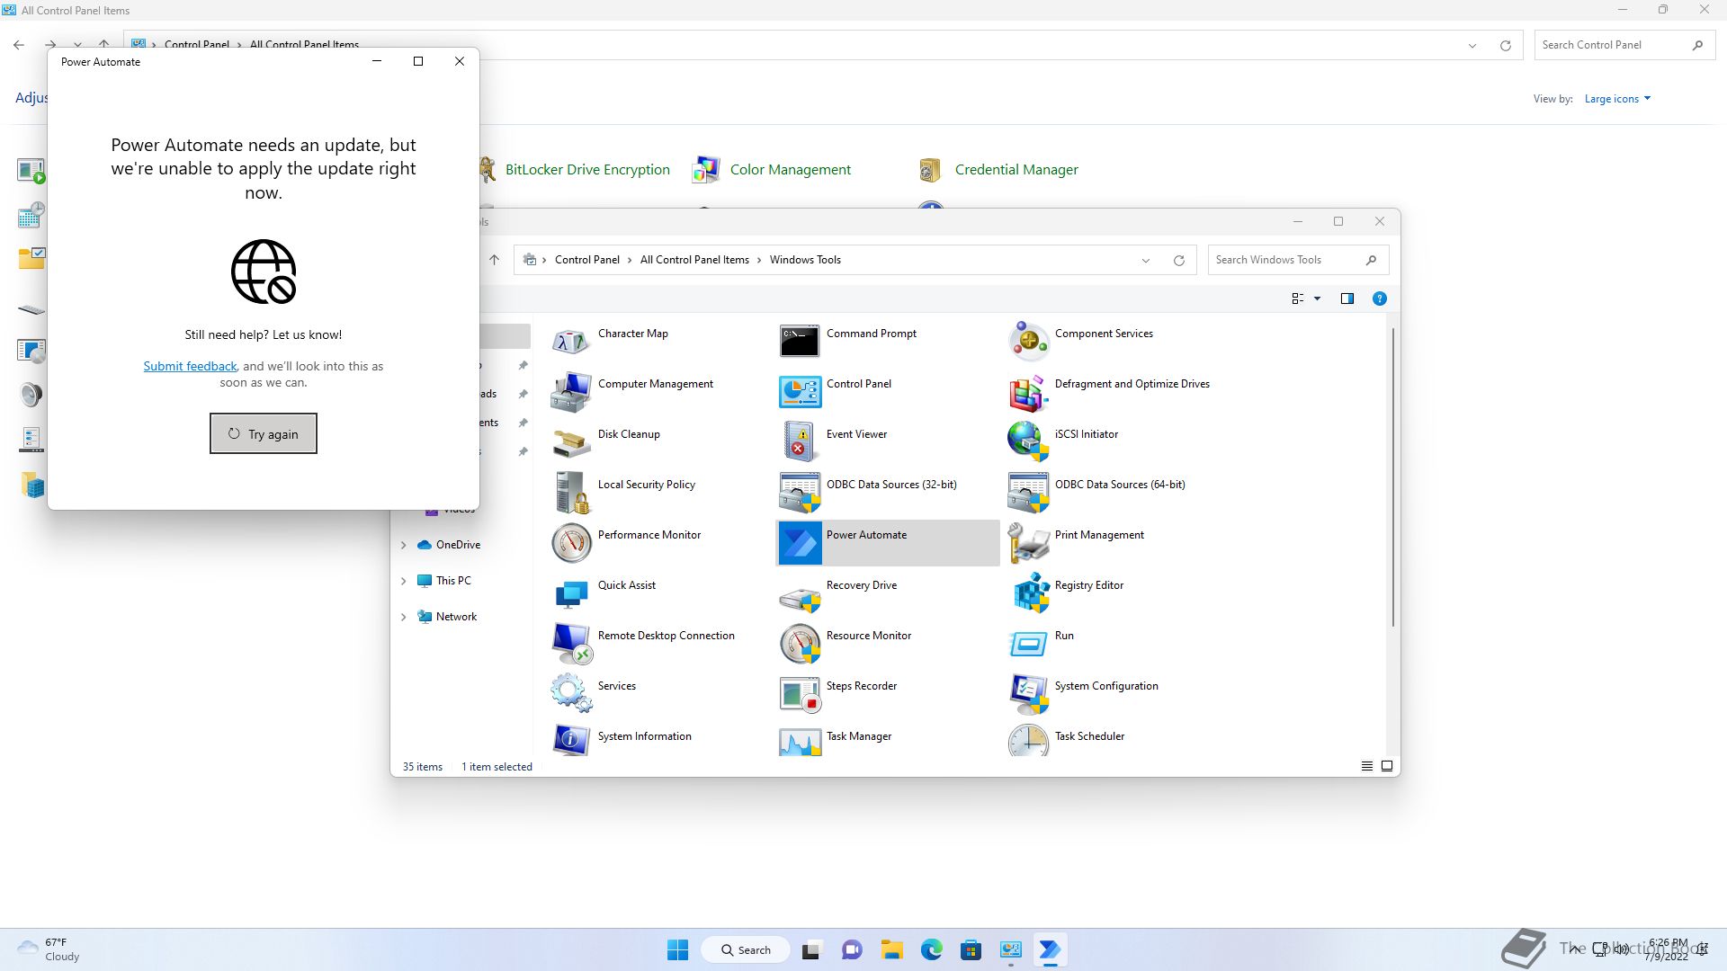Click Search Control Panel field
The height and width of the screenshot is (971, 1727).
(1624, 45)
